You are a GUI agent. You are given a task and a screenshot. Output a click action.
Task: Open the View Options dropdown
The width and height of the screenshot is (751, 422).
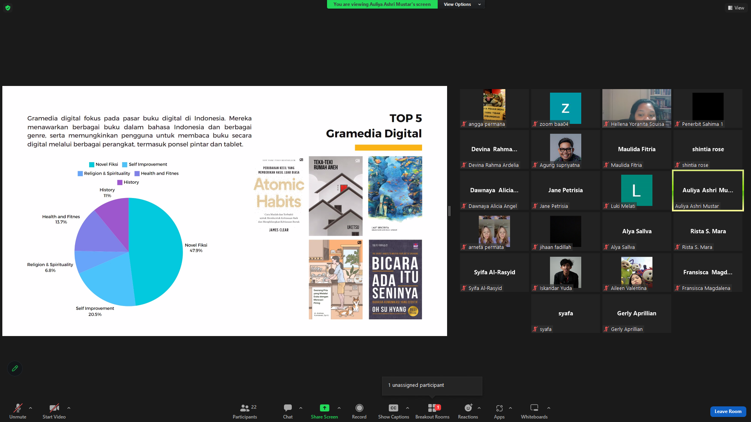(x=462, y=4)
